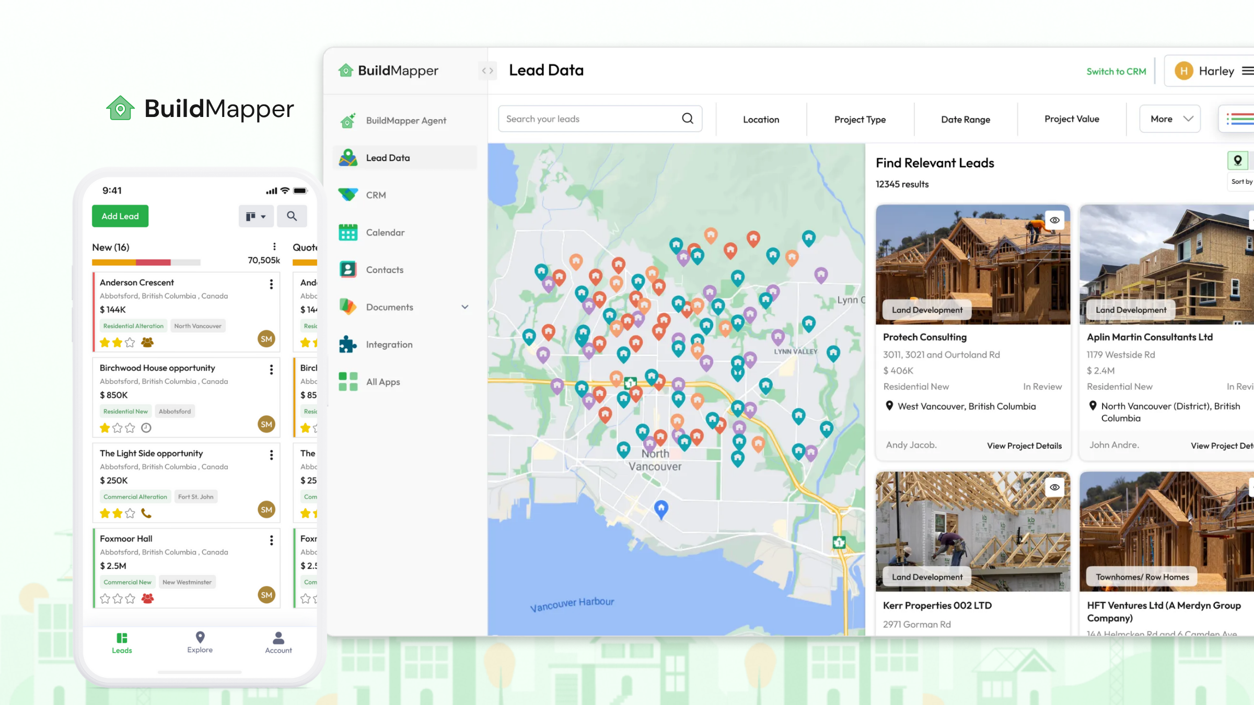Set first star rating on Foxmoor Hall
Image resolution: width=1254 pixels, height=705 pixels.
[105, 598]
